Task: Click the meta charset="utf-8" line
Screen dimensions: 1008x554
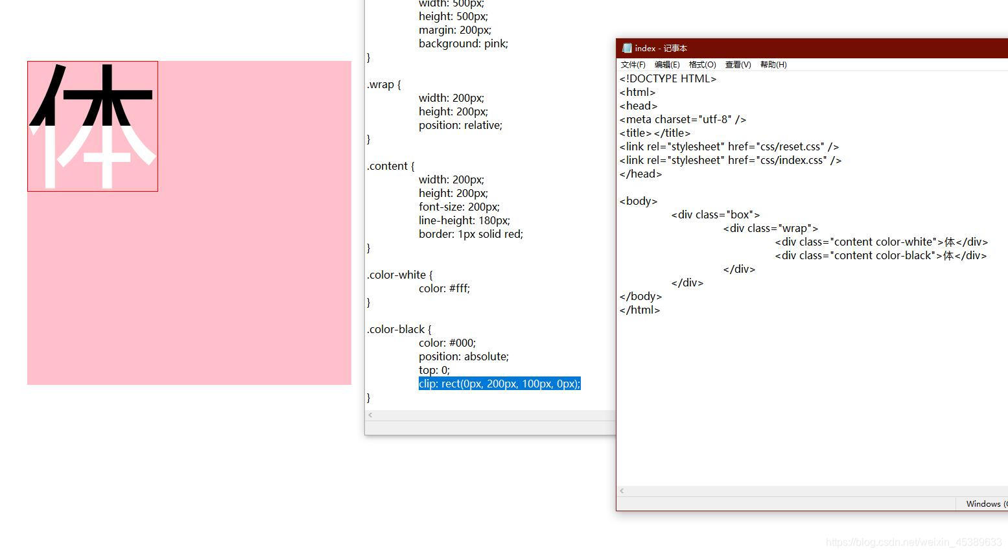Action: coord(683,119)
